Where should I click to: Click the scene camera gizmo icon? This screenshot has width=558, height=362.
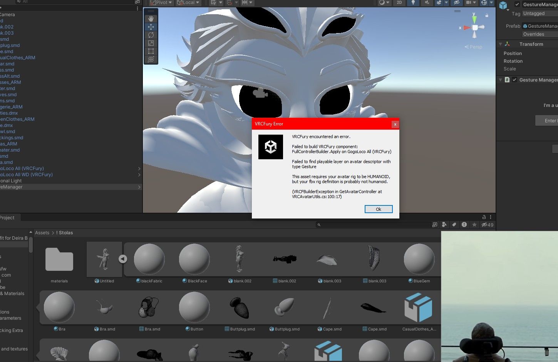click(x=260, y=93)
